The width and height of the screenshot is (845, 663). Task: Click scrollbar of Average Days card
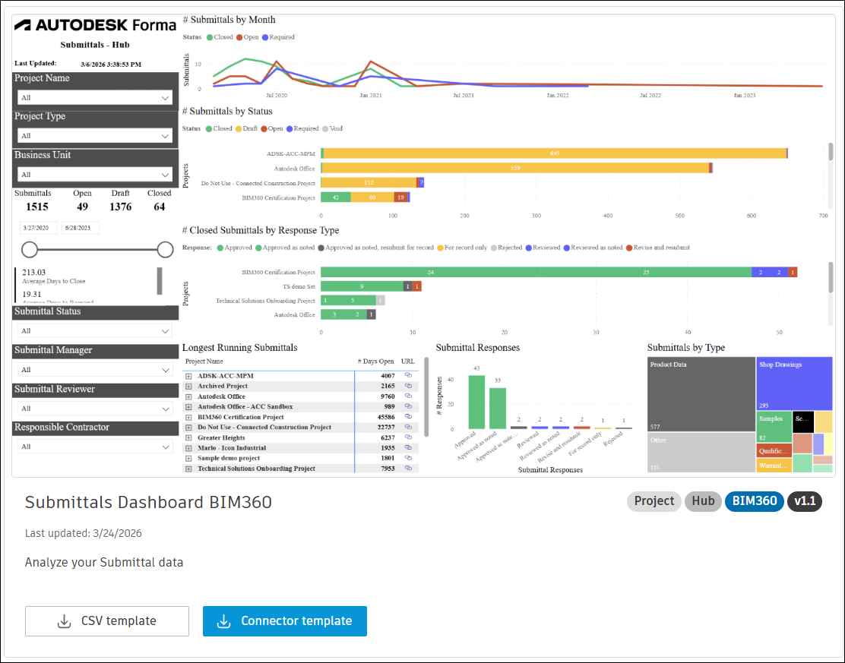[x=160, y=281]
